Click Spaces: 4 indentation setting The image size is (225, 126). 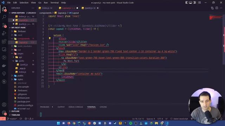(x=151, y=119)
